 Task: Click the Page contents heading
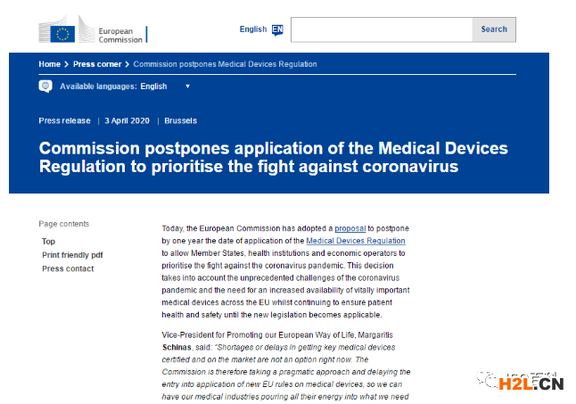click(64, 224)
